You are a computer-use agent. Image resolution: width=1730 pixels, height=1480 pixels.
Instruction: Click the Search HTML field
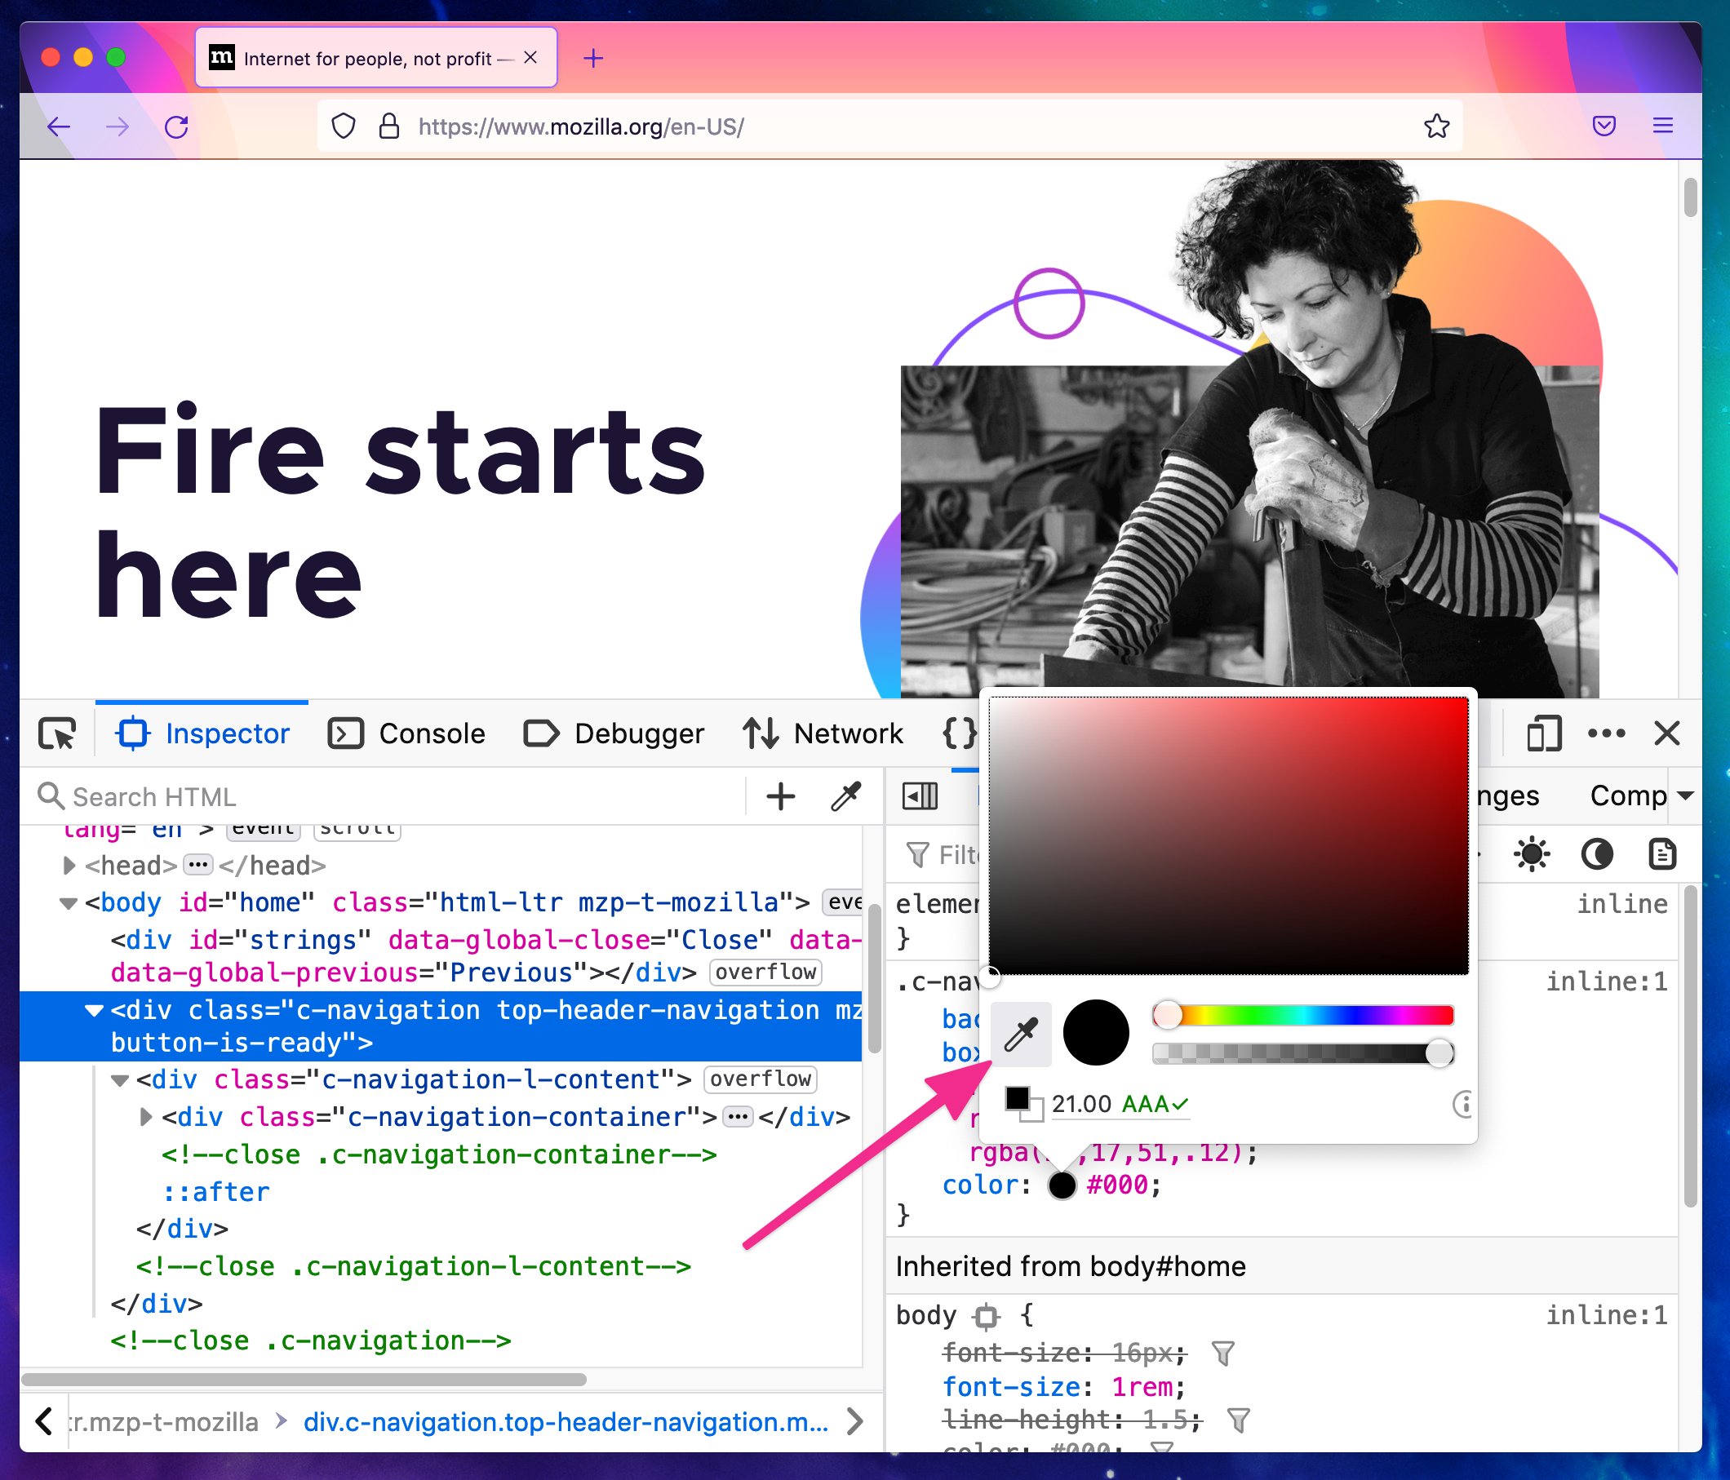pyautogui.click(x=393, y=796)
